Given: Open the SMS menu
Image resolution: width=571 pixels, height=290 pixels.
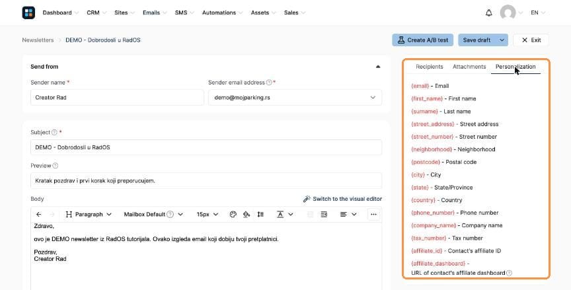Looking at the screenshot, I should (x=184, y=13).
